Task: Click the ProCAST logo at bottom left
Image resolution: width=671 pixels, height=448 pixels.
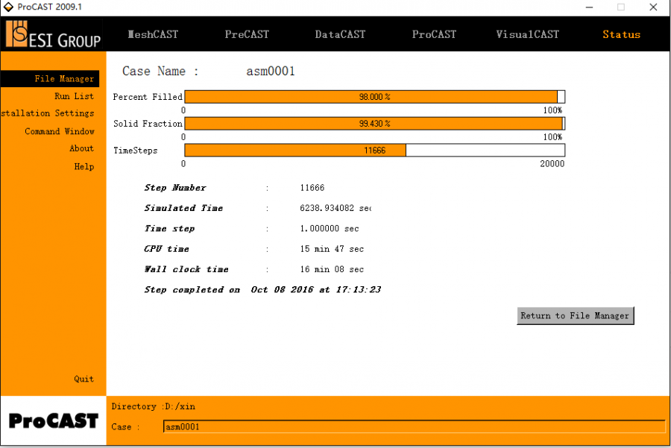Action: click(x=54, y=421)
